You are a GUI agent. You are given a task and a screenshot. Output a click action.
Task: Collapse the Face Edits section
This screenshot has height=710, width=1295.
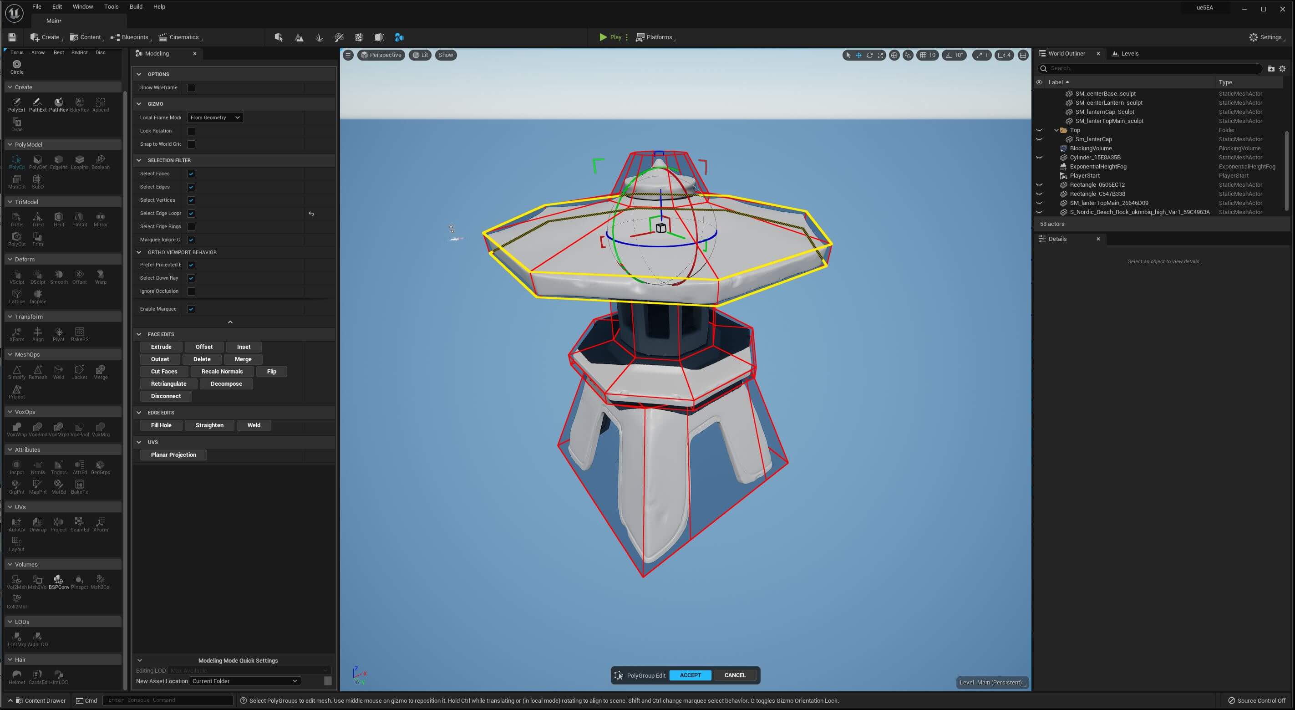[x=139, y=334]
